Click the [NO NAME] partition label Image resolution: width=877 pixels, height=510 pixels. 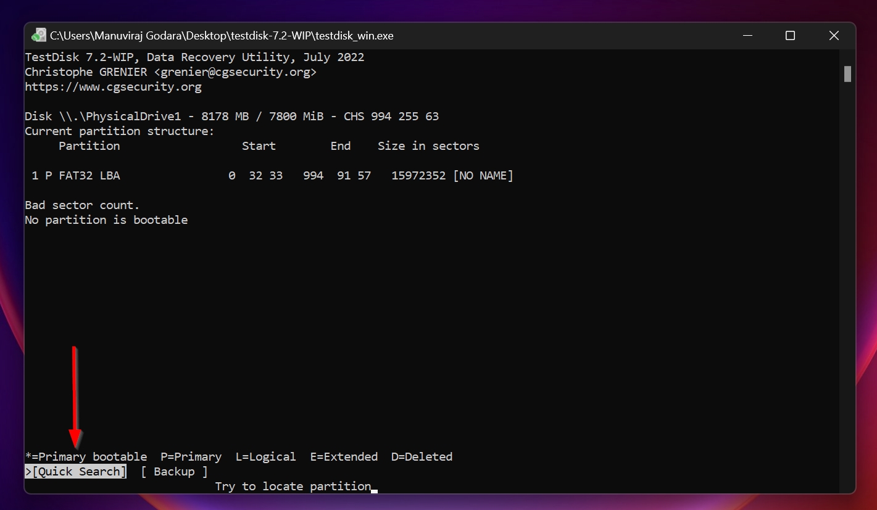[483, 176]
